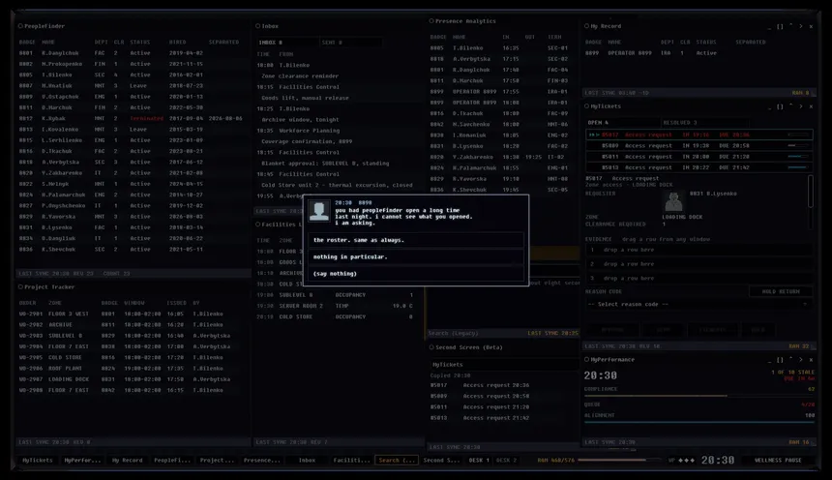Click the caret icon in MyTickets title bar
The image size is (832, 480).
click(x=790, y=106)
